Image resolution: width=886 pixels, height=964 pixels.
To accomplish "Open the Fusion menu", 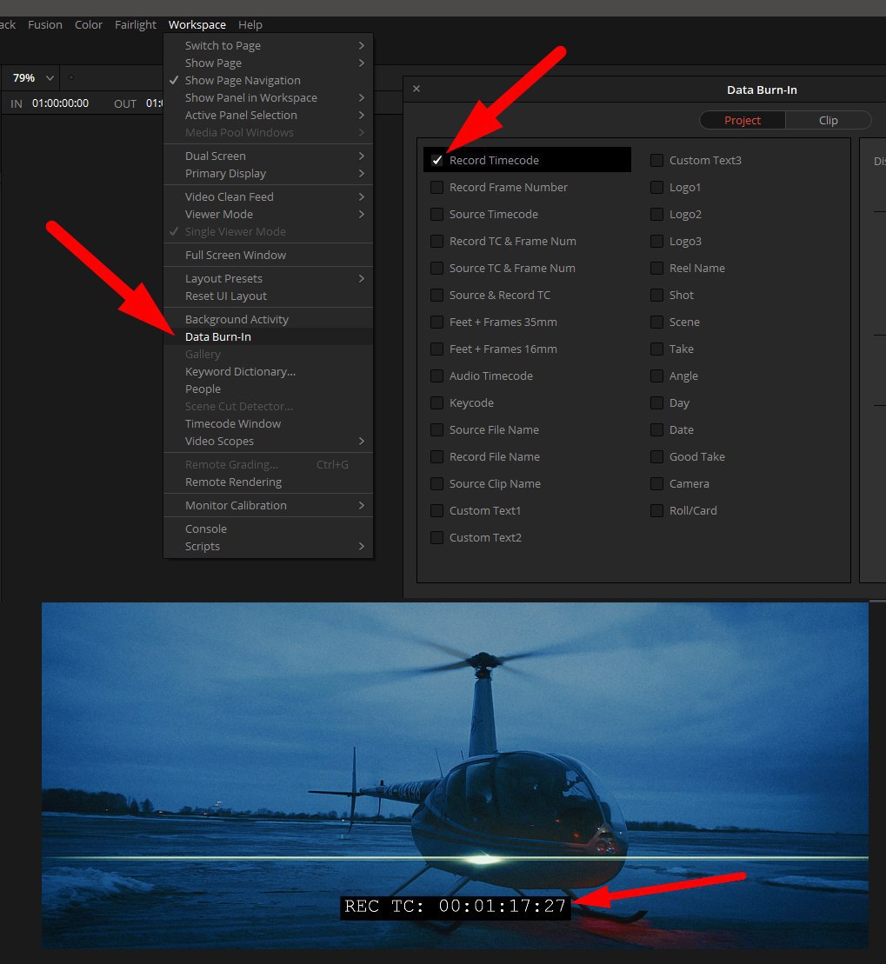I will (x=45, y=24).
